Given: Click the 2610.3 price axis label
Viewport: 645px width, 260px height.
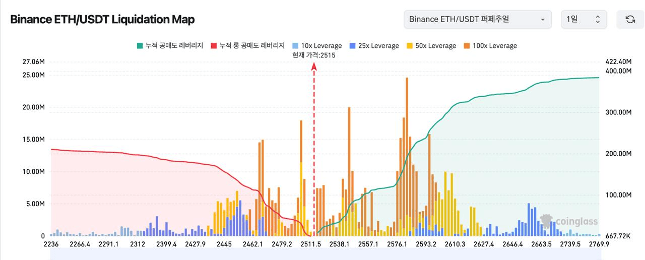Looking at the screenshot, I should [x=456, y=244].
